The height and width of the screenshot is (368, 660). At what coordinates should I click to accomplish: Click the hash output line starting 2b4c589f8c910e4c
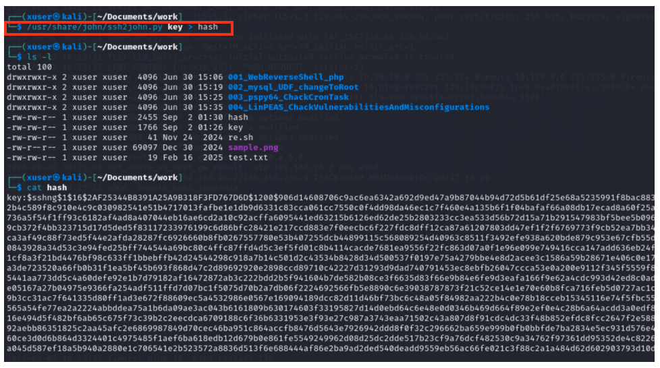[331, 208]
